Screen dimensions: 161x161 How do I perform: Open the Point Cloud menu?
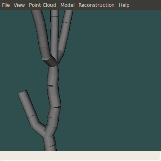pos(43,5)
